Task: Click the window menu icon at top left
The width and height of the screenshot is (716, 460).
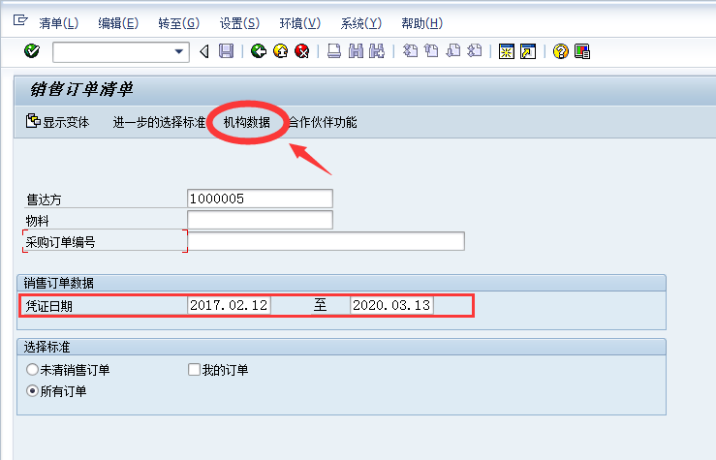Action: coord(20,20)
